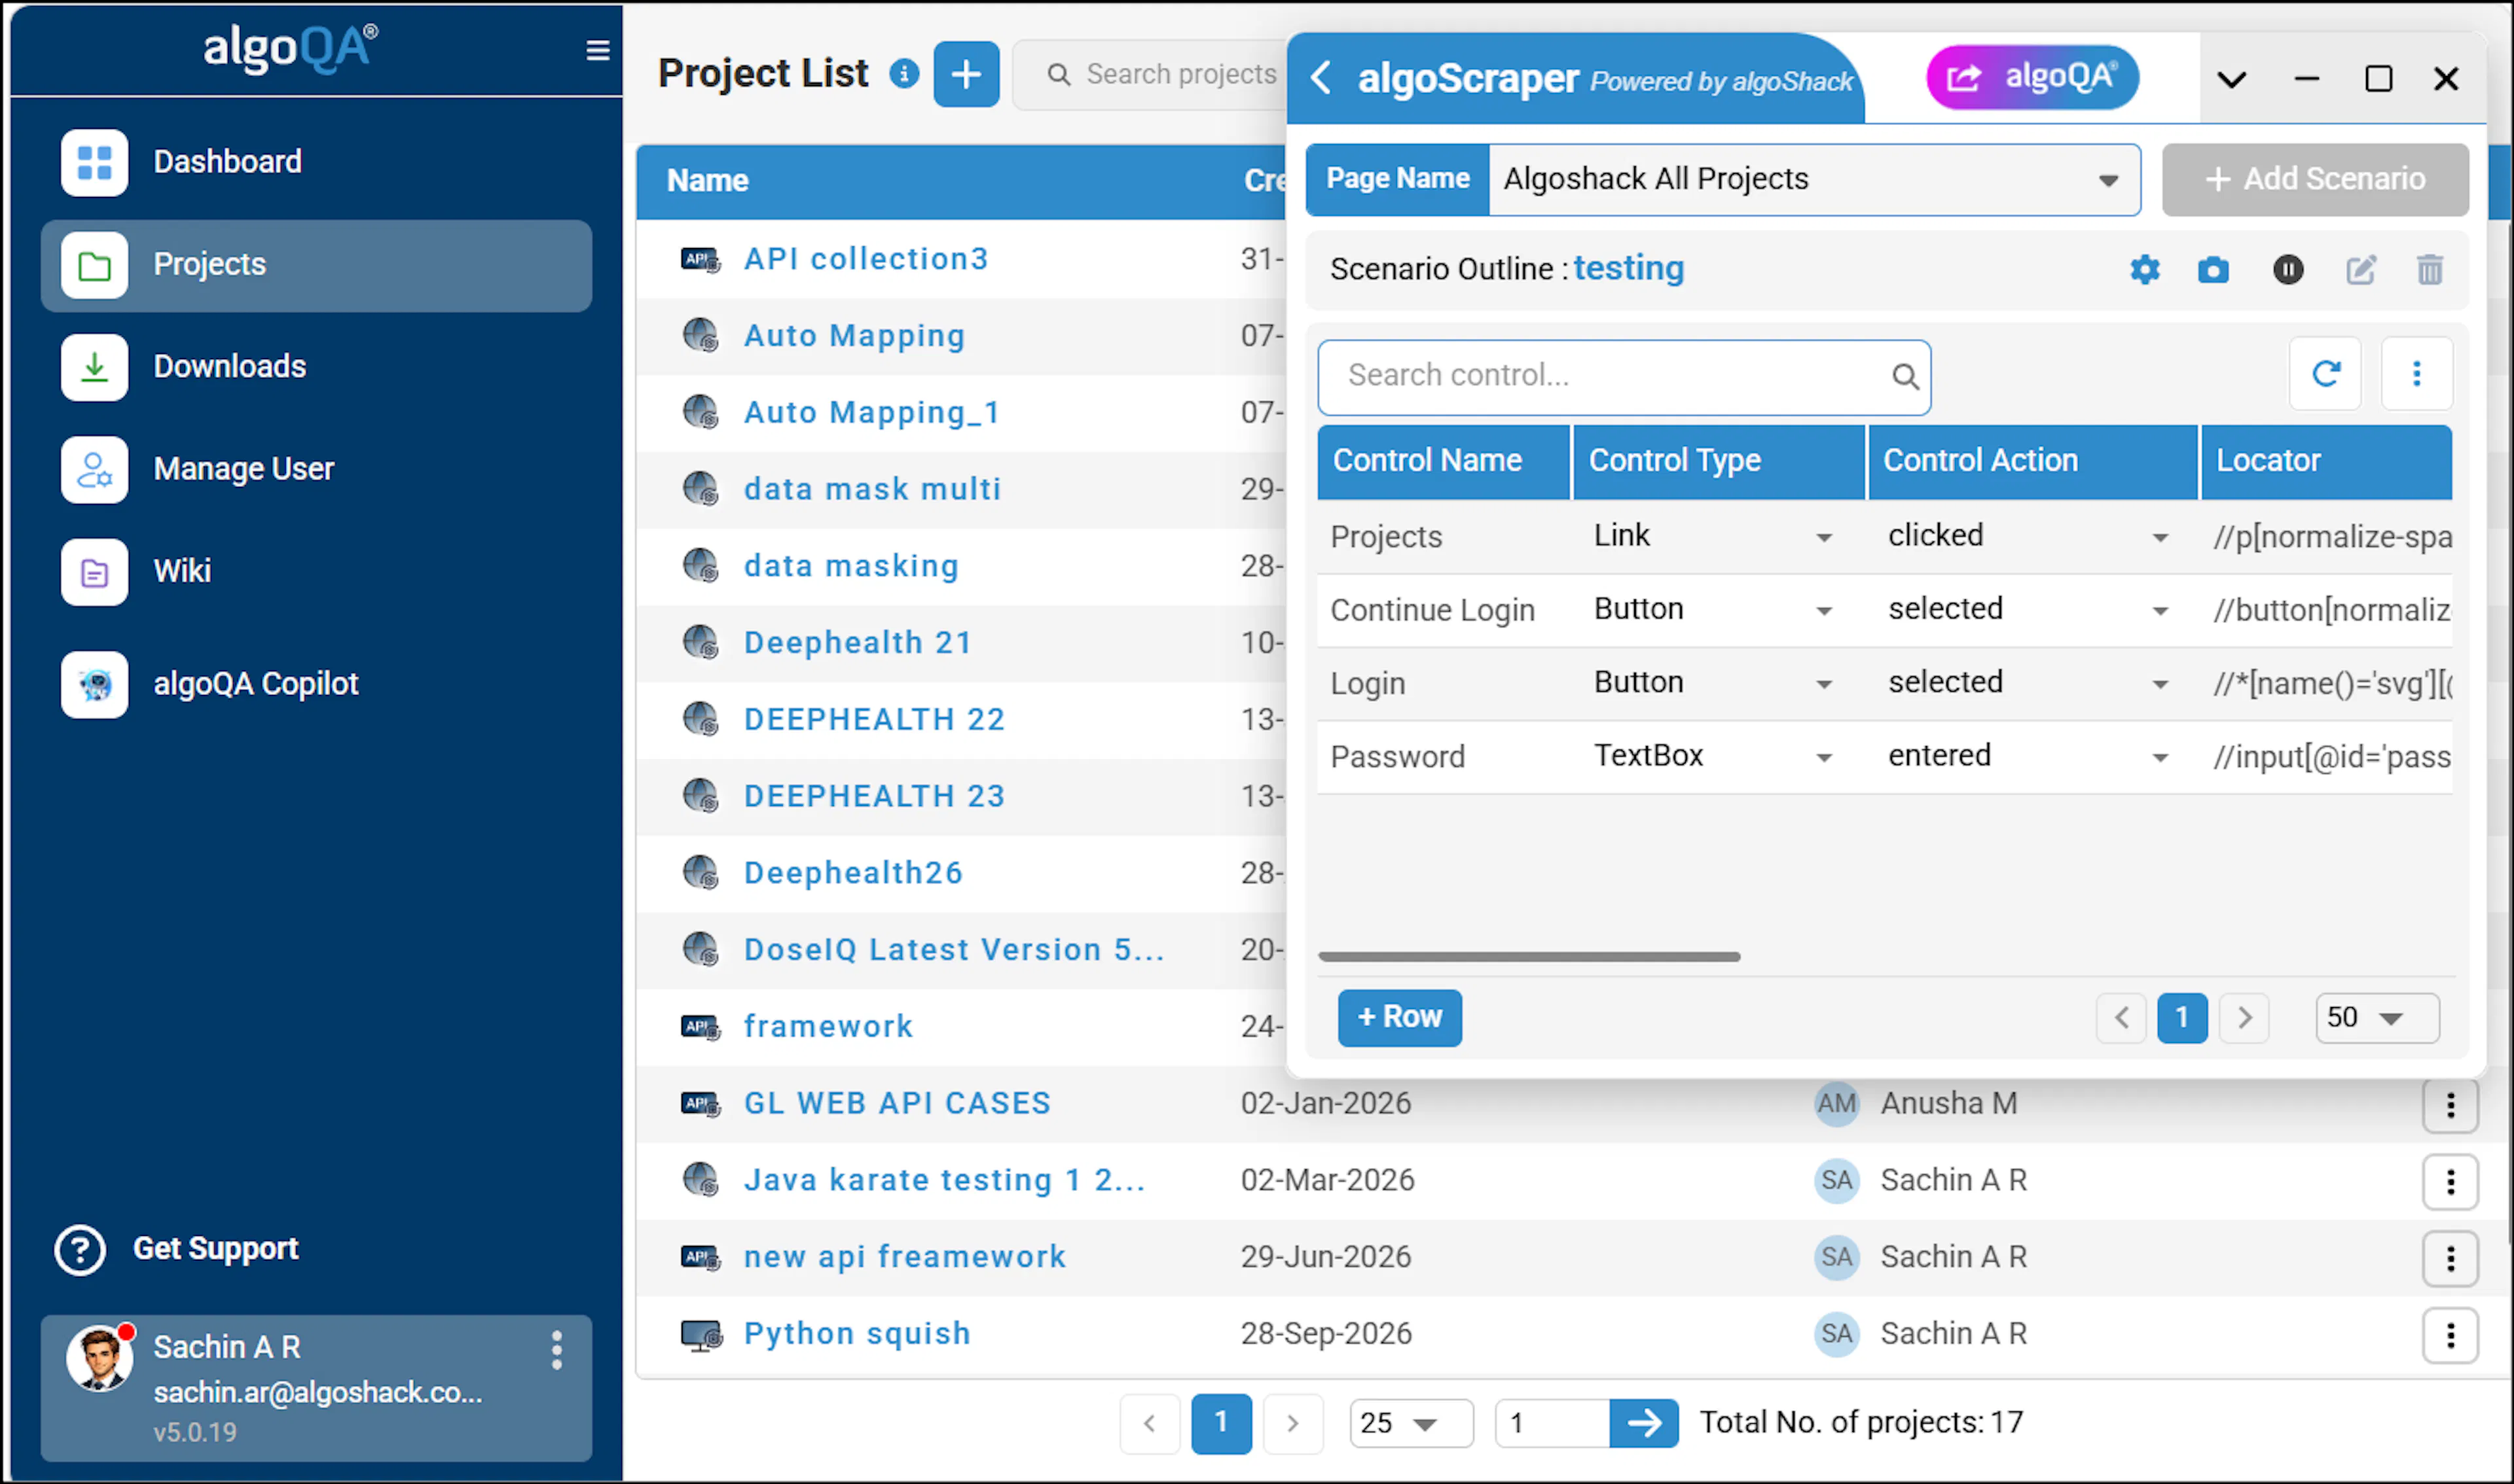Click the algoQA export badge
Image resolution: width=2514 pixels, height=1484 pixels.
coord(2031,77)
